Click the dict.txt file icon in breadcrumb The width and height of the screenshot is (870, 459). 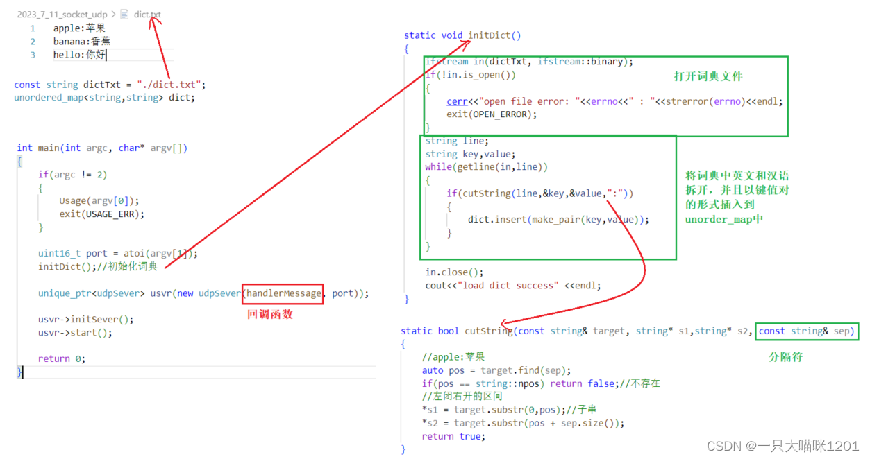click(x=124, y=14)
